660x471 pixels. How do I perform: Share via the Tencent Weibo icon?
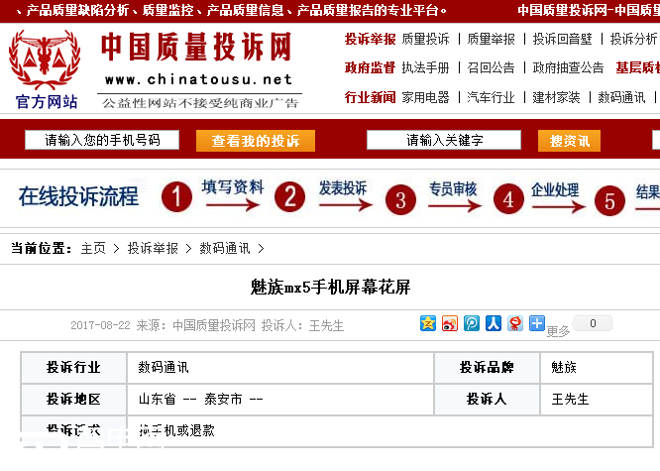pyautogui.click(x=472, y=323)
